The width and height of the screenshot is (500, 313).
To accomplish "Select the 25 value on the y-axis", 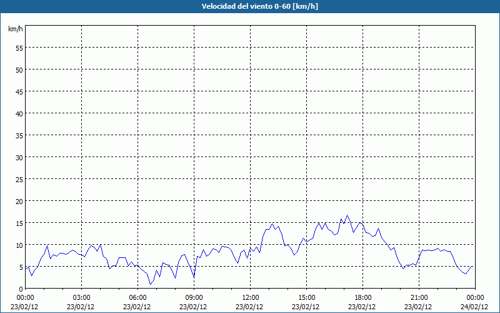I will click(x=19, y=179).
